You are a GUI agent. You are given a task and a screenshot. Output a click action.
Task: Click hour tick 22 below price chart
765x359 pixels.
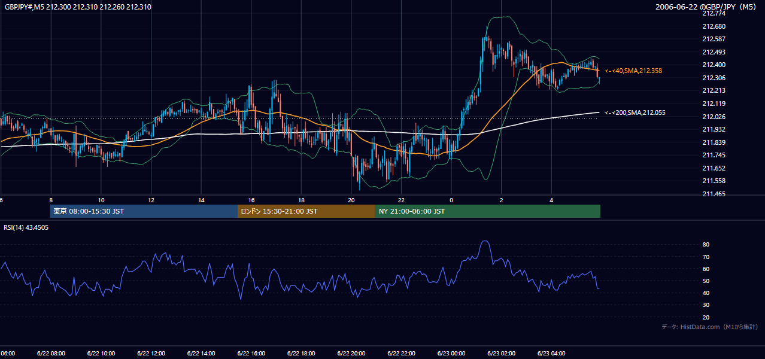[401, 200]
